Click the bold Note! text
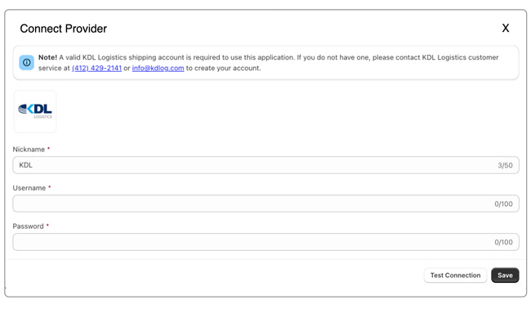Viewport: 531px width, 309px height. click(x=47, y=57)
